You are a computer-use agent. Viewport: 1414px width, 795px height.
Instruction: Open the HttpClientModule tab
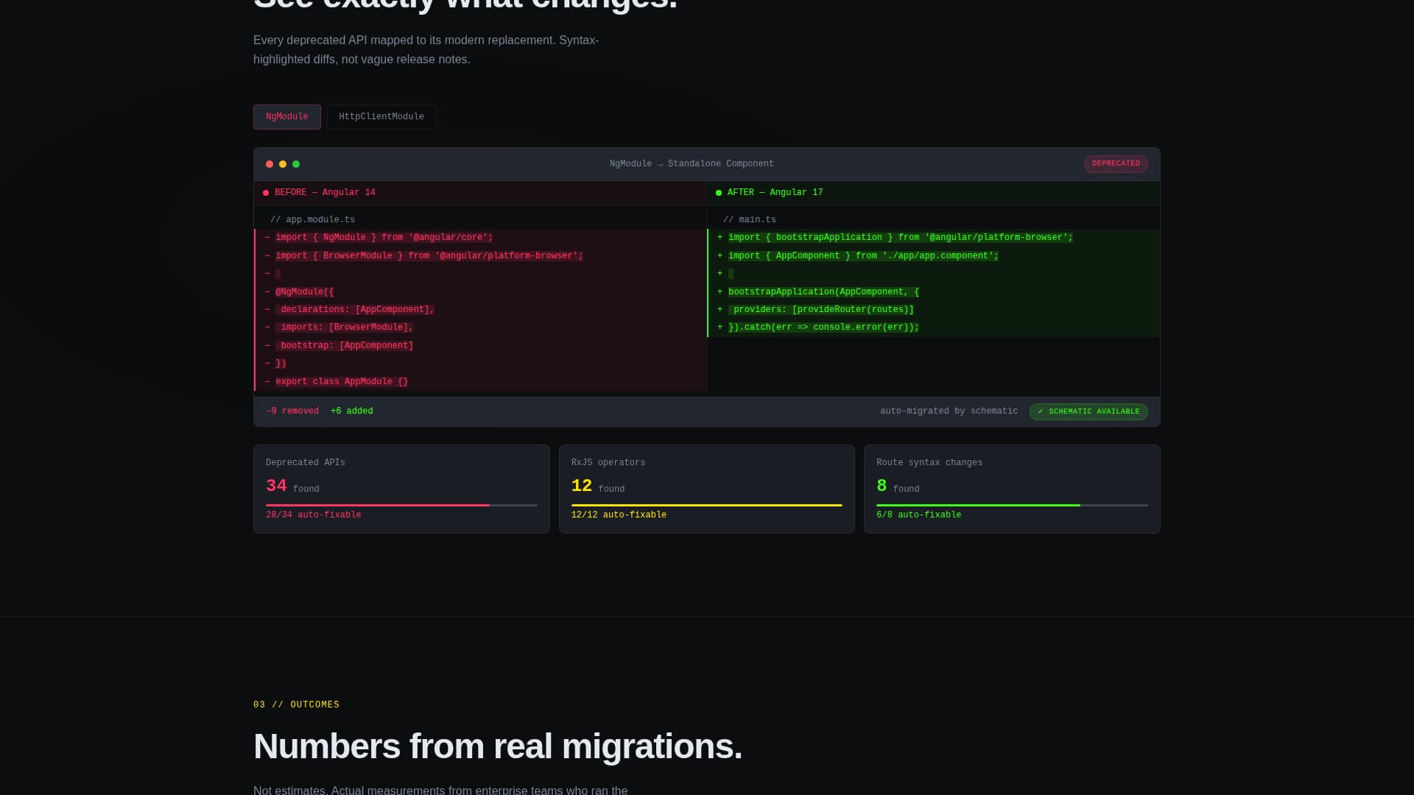pyautogui.click(x=381, y=117)
